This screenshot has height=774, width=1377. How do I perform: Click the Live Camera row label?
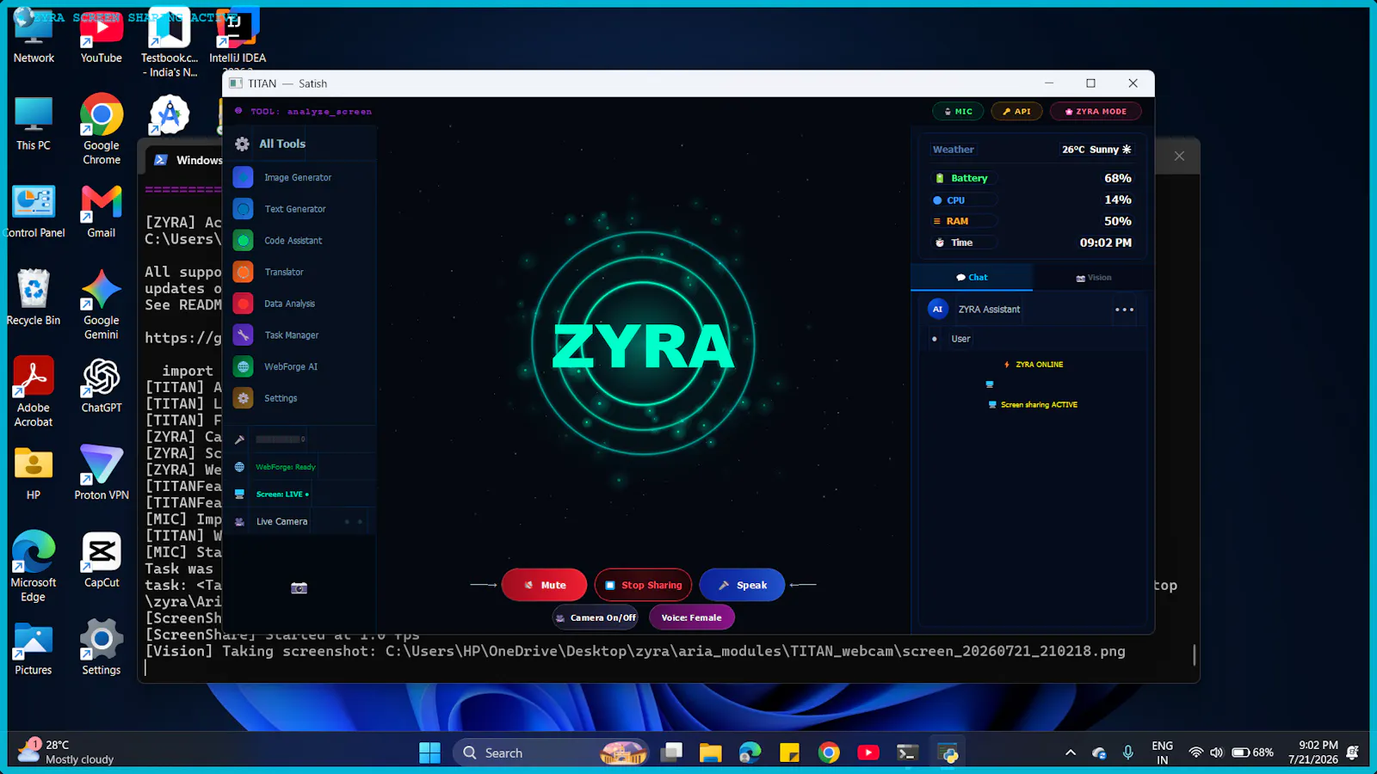point(281,521)
